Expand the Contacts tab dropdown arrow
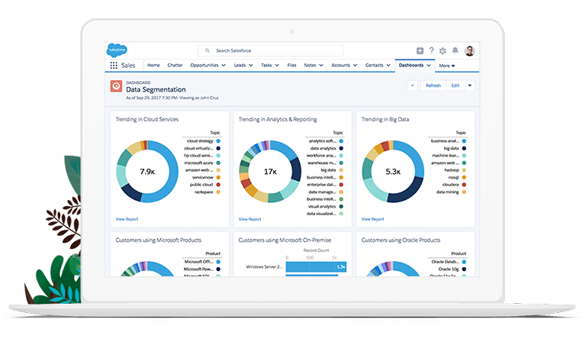 388,65
